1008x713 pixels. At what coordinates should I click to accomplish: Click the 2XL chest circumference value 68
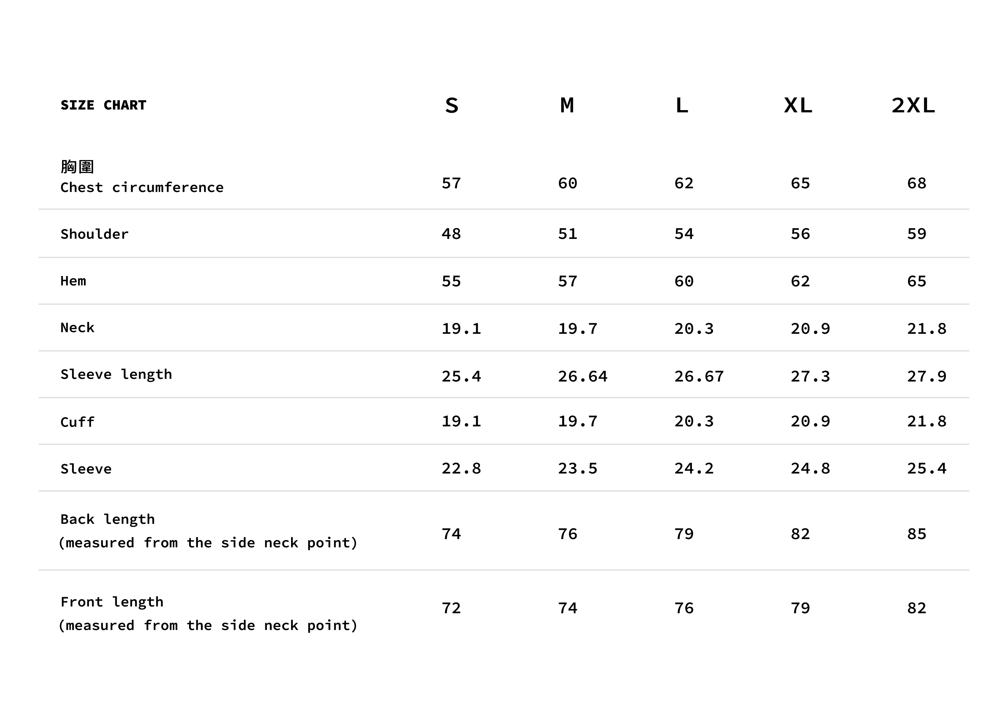(x=917, y=183)
